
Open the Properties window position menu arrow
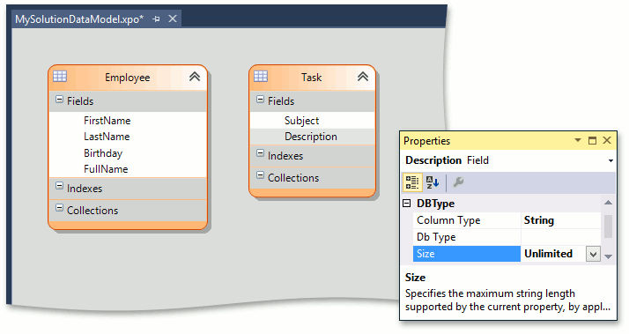click(x=578, y=140)
